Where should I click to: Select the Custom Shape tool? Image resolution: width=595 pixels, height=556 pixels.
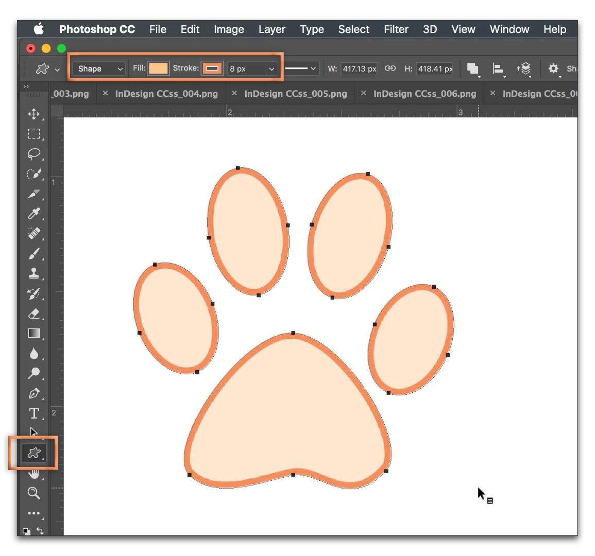coord(34,453)
